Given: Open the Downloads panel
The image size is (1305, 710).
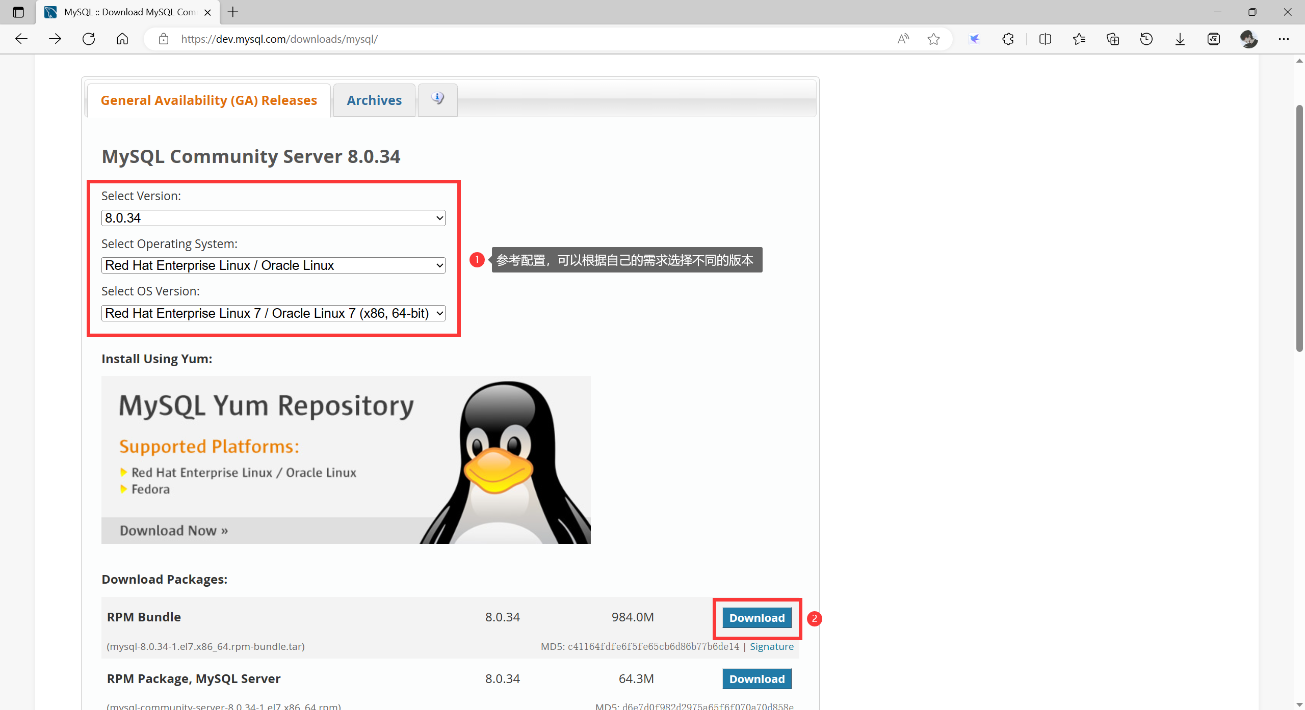Looking at the screenshot, I should tap(1180, 39).
